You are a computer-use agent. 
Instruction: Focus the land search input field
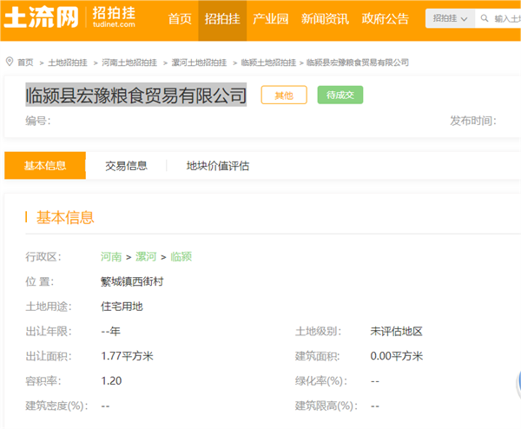pos(506,18)
